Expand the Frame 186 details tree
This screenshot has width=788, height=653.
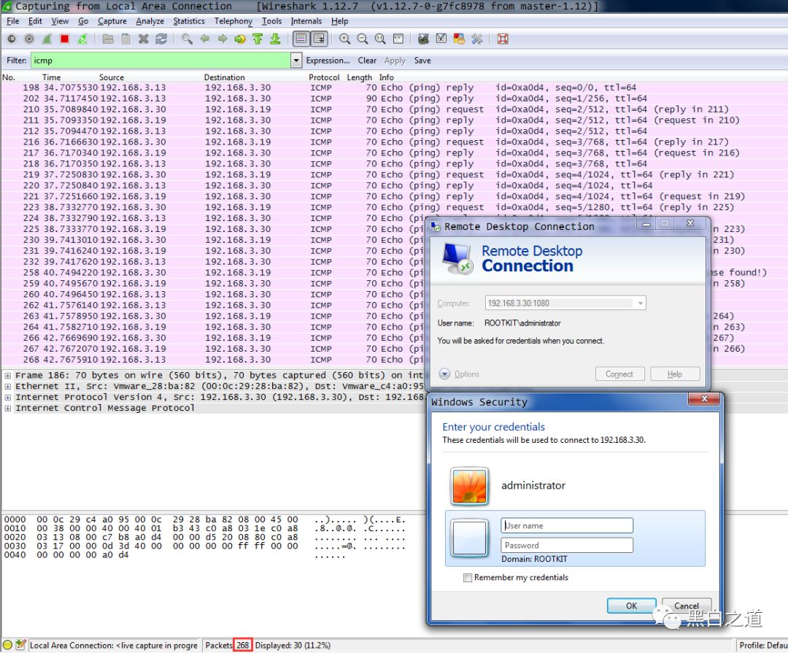(x=8, y=376)
